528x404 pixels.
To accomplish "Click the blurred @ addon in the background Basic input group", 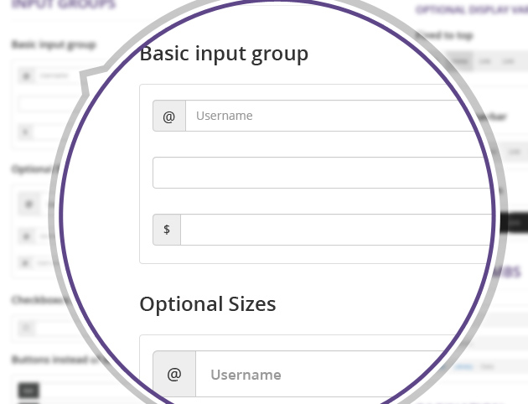I will point(26,76).
